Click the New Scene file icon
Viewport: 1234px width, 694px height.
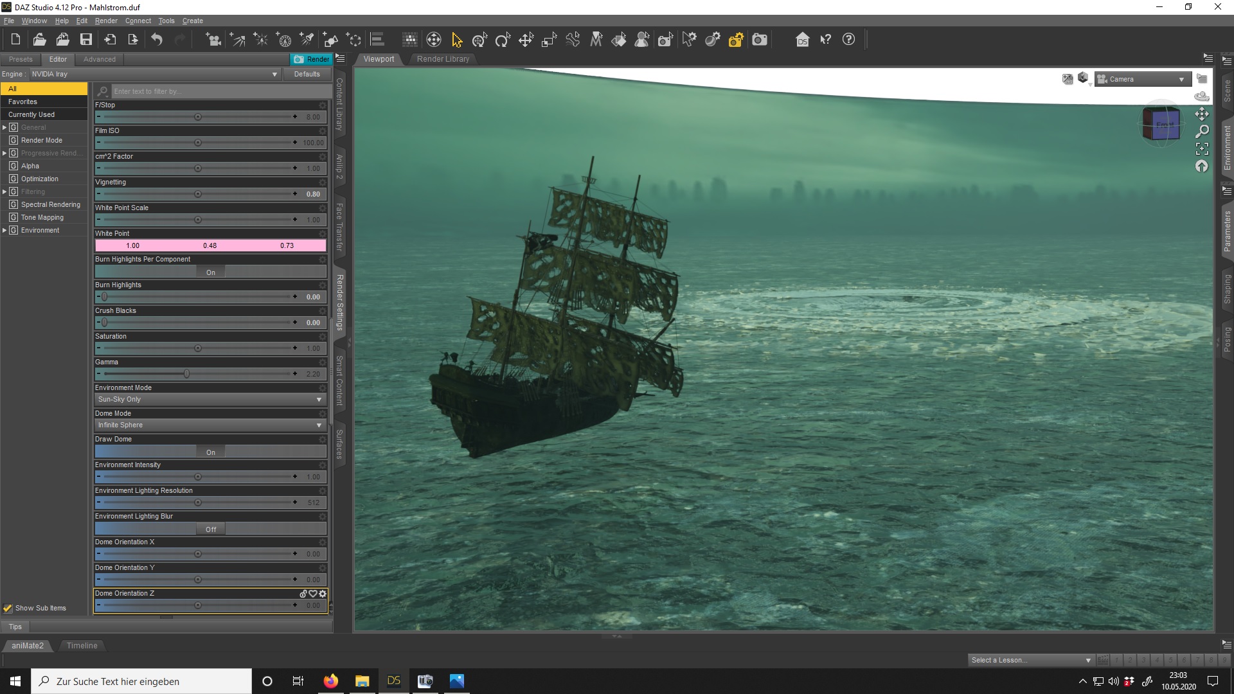click(15, 40)
